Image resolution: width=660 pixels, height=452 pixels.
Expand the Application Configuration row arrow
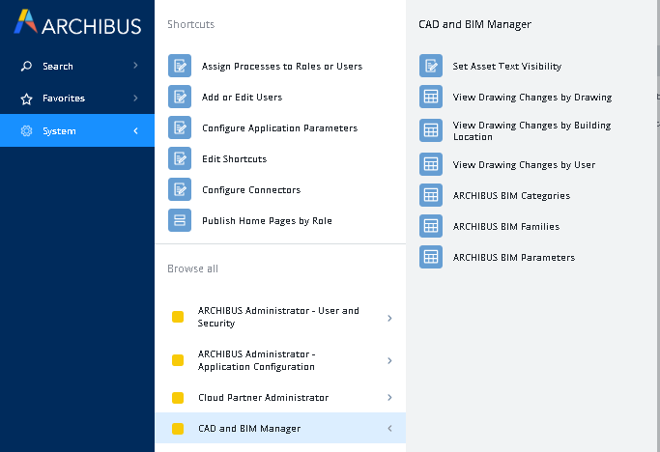(389, 360)
